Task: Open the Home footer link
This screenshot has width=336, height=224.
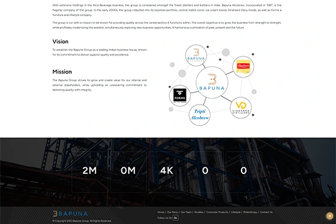Action: [x=161, y=212]
